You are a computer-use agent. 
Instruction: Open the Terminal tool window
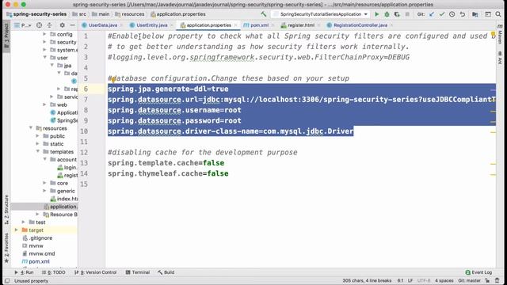point(138,272)
